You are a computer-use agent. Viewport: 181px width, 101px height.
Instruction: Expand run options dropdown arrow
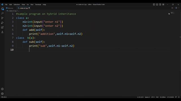click(x=174, y=8)
